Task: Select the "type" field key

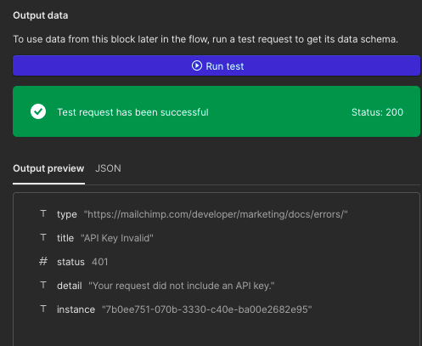Action: pyautogui.click(x=67, y=214)
